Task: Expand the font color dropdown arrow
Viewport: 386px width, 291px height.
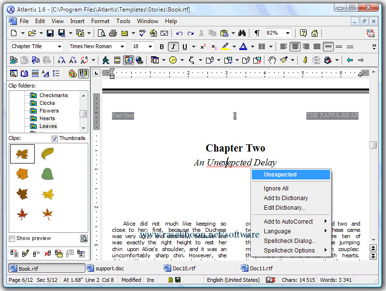Action: click(x=252, y=46)
